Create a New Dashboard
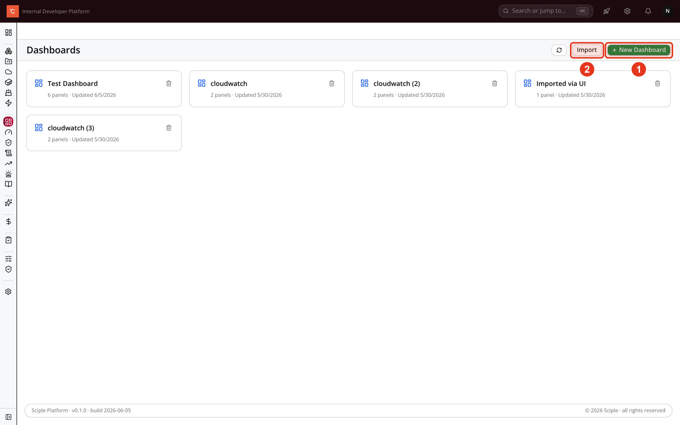The width and height of the screenshot is (680, 425). pos(639,50)
